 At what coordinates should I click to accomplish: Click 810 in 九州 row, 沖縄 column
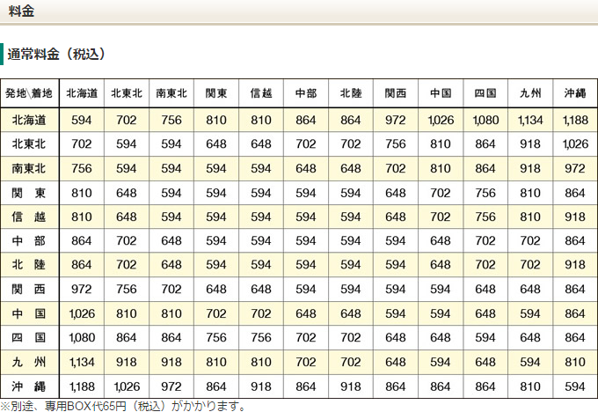tap(575, 362)
